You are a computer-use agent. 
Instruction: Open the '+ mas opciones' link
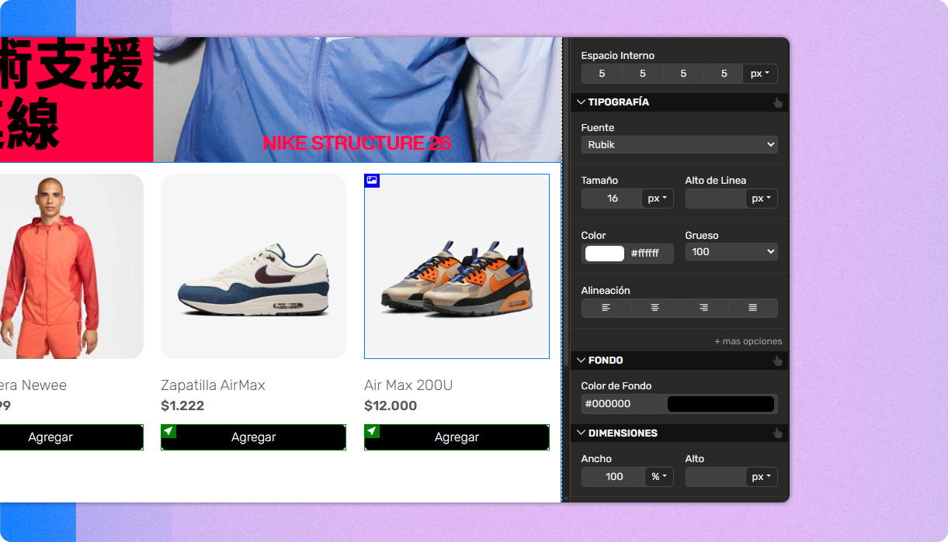point(748,340)
